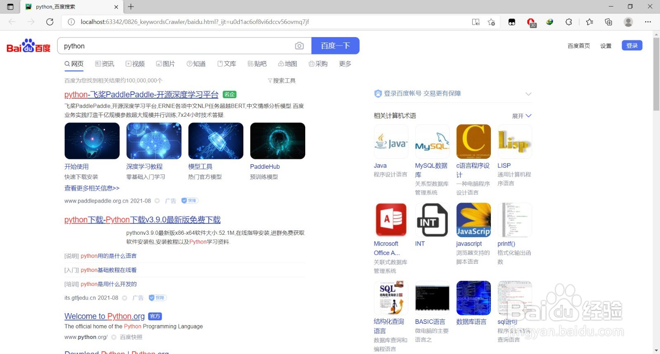Open python基础教程在线看 link

point(108,270)
